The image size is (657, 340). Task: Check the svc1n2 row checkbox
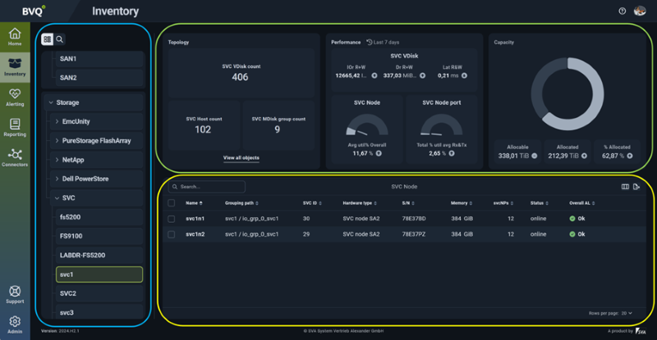pyautogui.click(x=171, y=233)
